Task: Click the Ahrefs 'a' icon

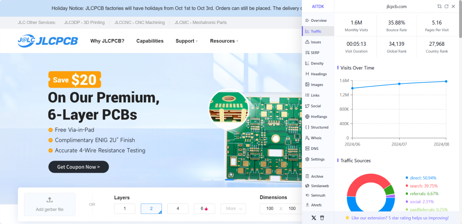Action: point(307,205)
